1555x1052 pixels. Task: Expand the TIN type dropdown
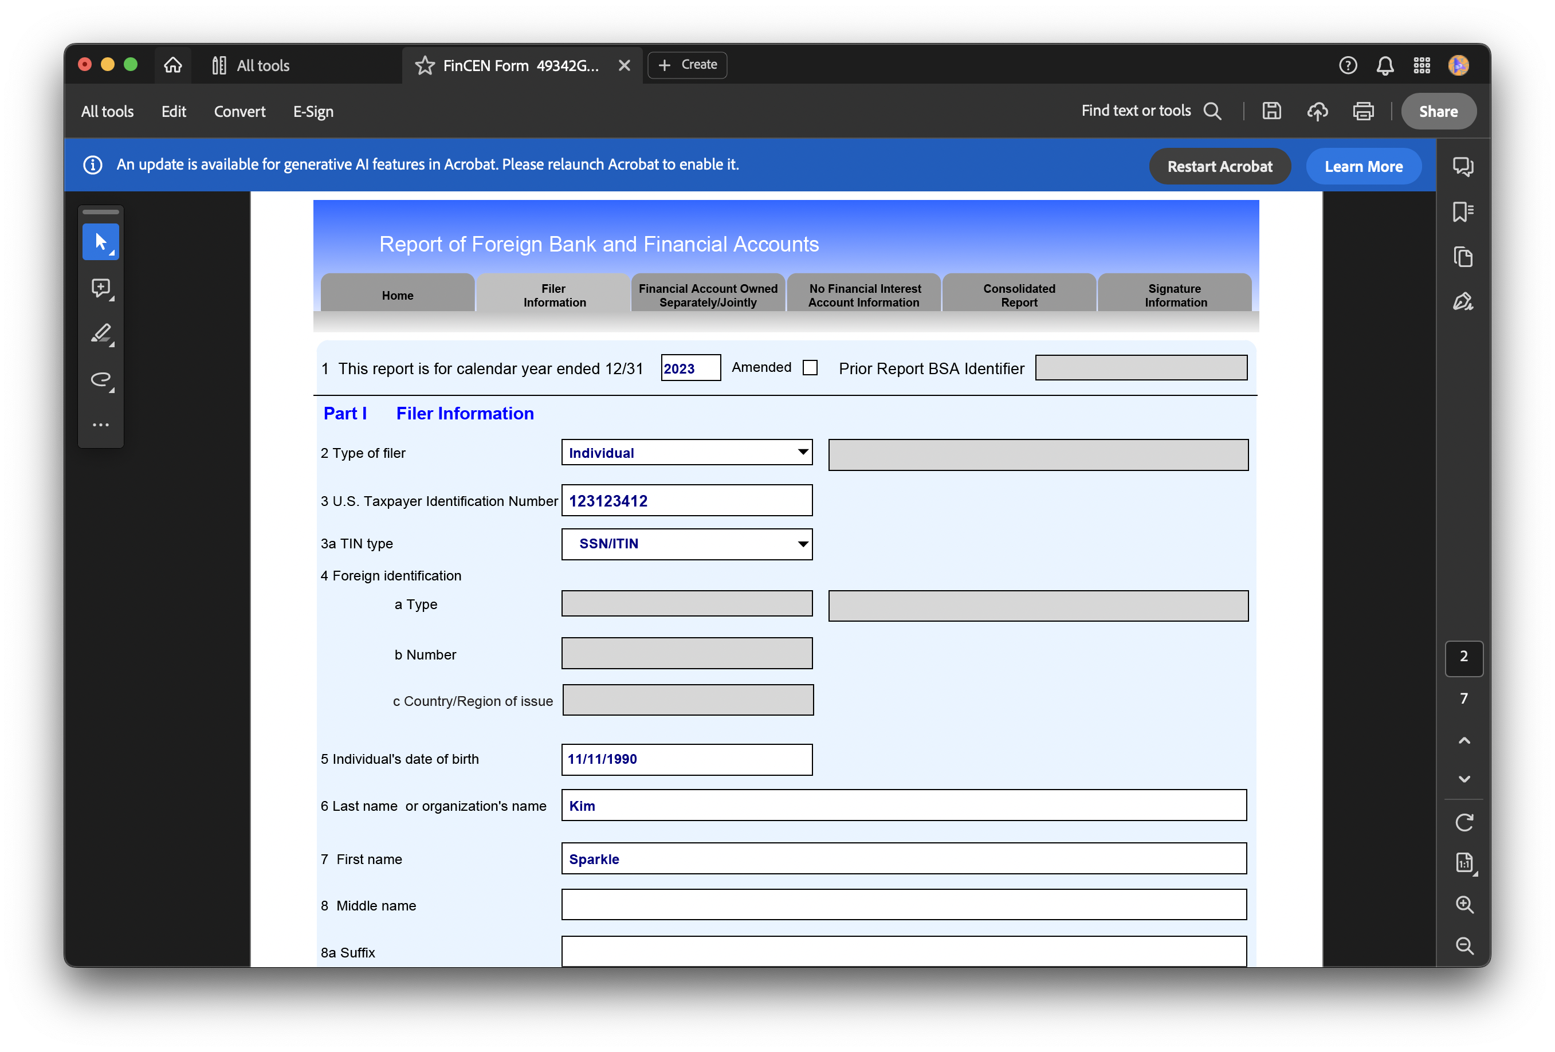pos(802,544)
